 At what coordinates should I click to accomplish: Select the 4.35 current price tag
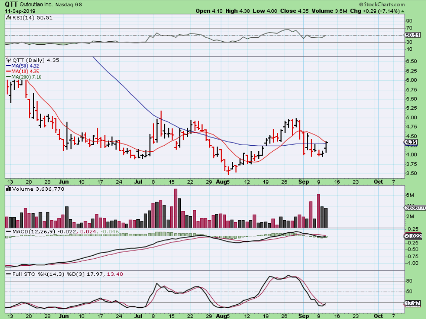(x=411, y=142)
